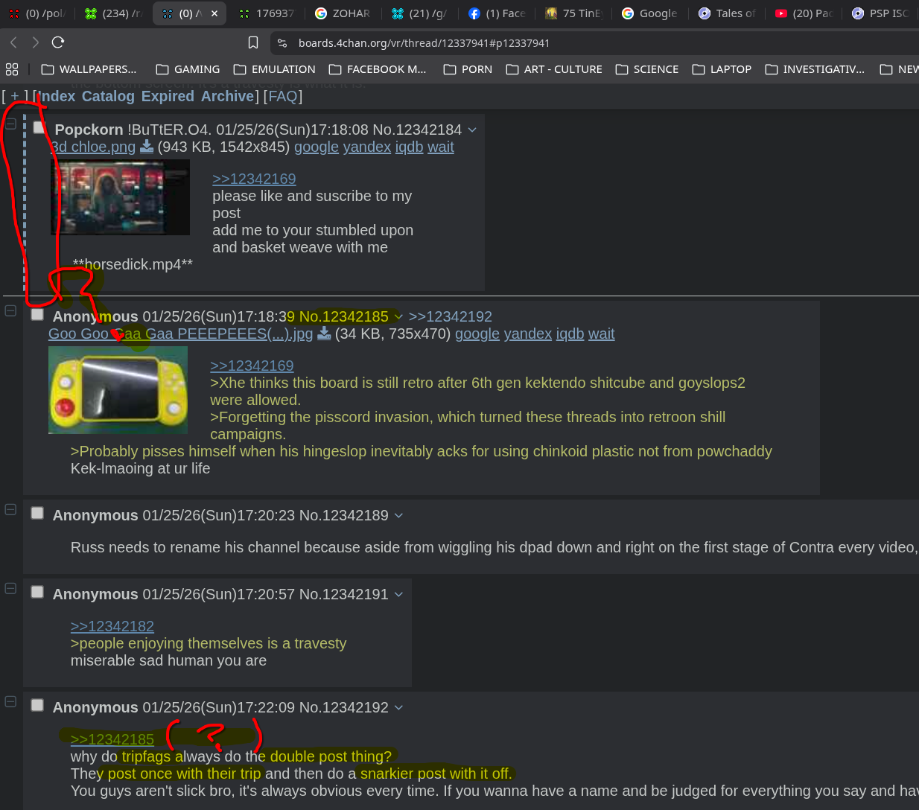Open the SCIENCE bookmark folder
The height and width of the screenshot is (810, 919).
(x=647, y=69)
